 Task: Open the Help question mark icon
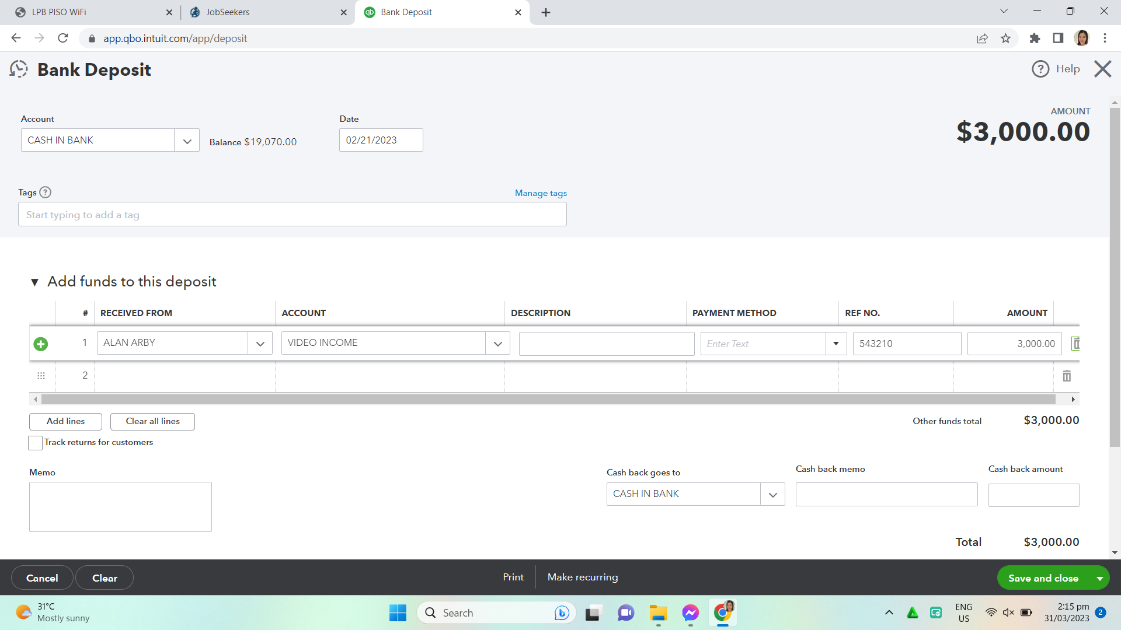(1040, 69)
